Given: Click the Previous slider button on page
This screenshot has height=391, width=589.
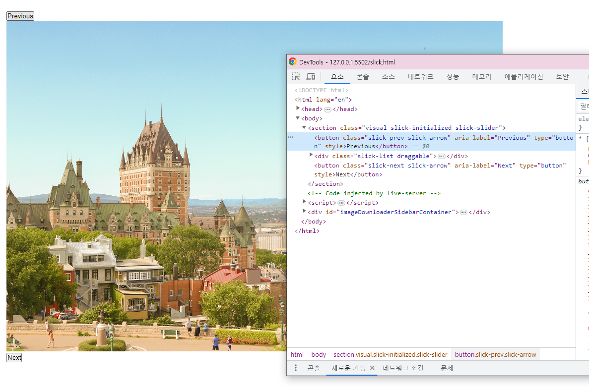Looking at the screenshot, I should tap(20, 16).
